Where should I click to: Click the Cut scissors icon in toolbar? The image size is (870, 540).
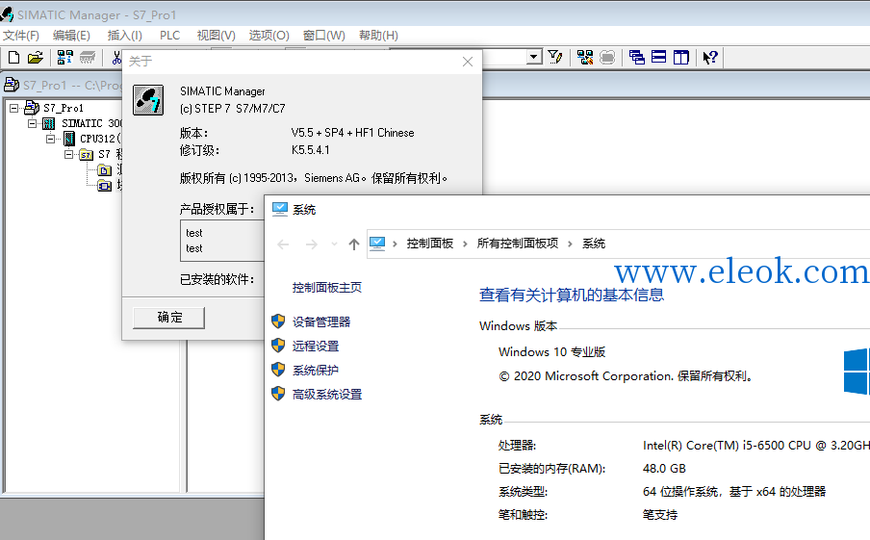point(115,57)
